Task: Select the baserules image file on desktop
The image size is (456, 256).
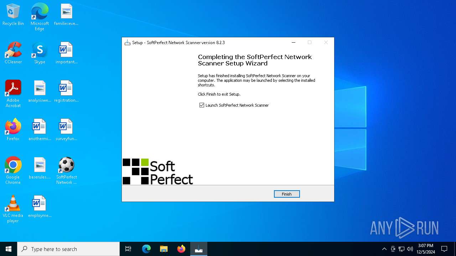Action: click(x=40, y=169)
